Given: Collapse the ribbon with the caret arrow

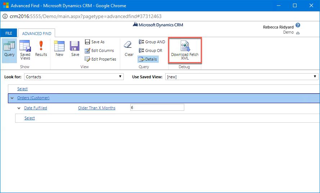Looking at the screenshot, I should 298,33.
